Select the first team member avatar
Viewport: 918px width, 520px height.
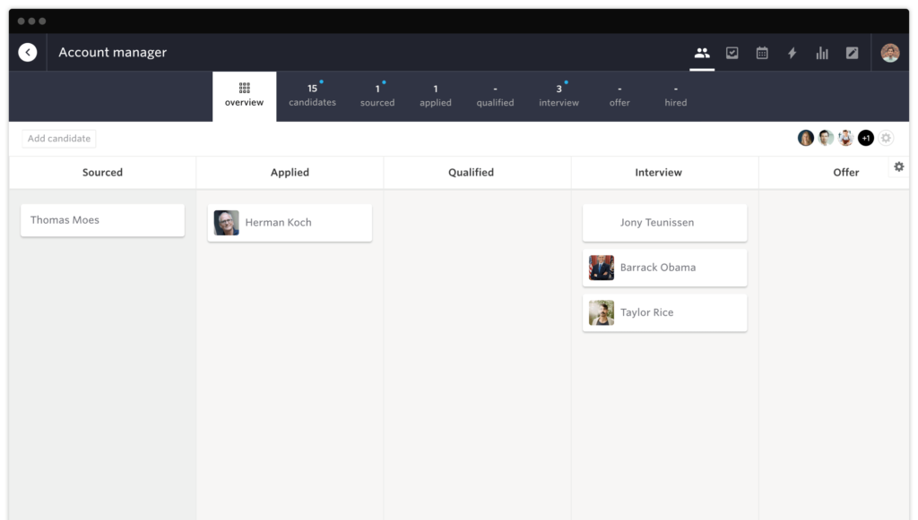click(806, 138)
